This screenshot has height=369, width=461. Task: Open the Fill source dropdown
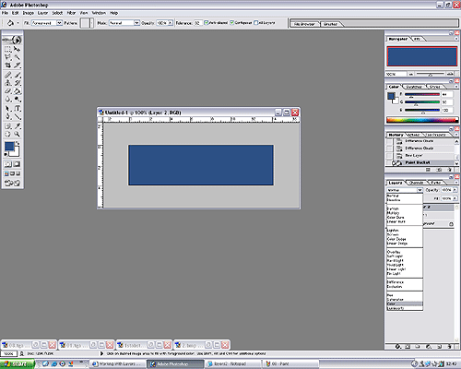click(x=47, y=23)
